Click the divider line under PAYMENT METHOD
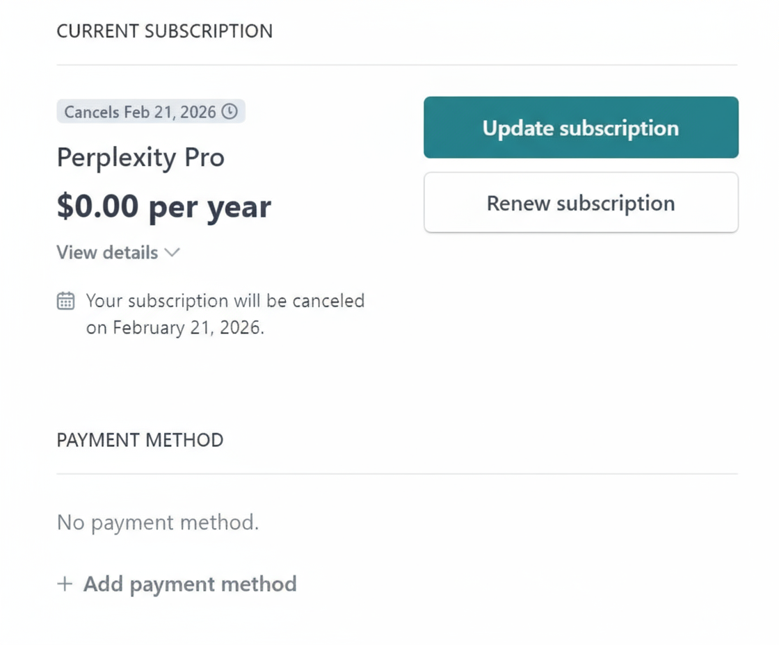The width and height of the screenshot is (779, 645). 396,474
